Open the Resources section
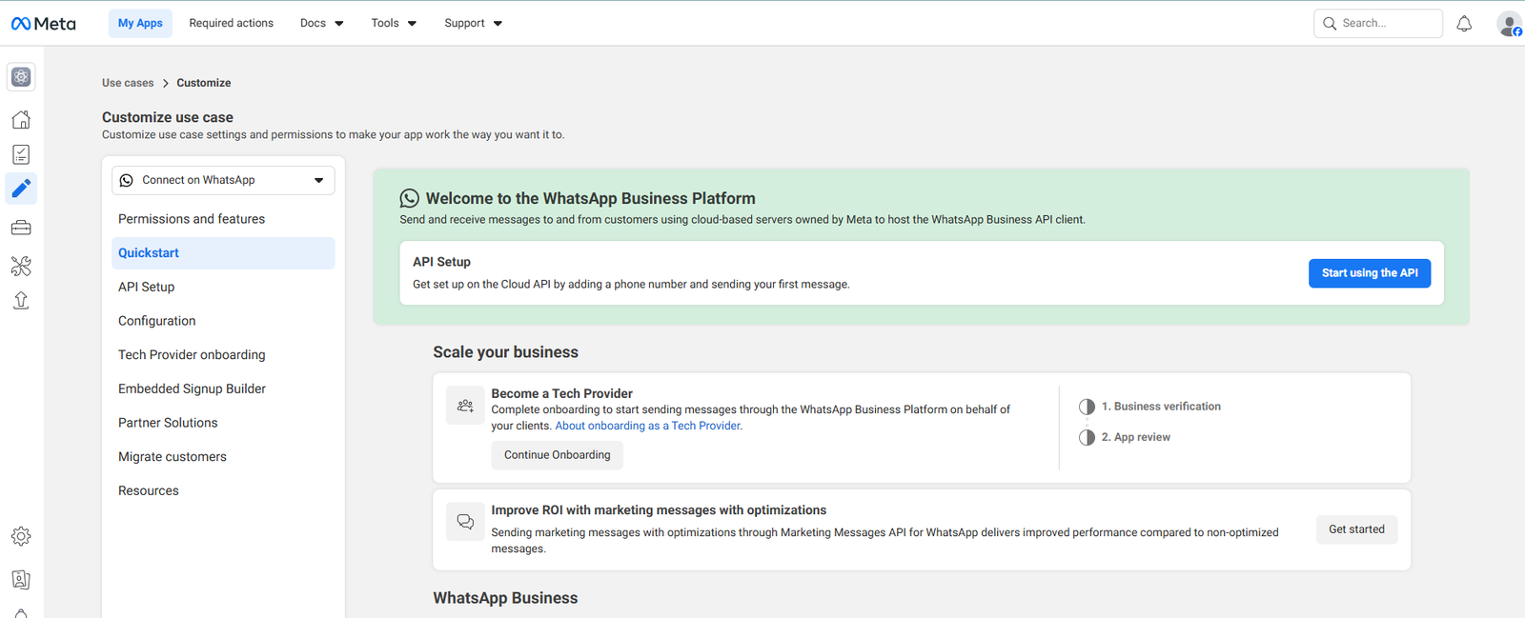Screen dimensions: 1525x618 [x=223, y=490]
